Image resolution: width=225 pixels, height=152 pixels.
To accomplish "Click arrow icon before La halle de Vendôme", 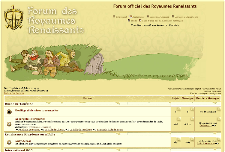I will tap(67, 129).
